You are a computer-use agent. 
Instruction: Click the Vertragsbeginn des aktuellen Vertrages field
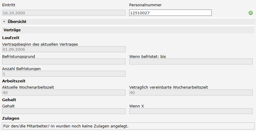(64, 50)
